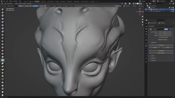The image size is (175, 98).
Task: Click the Level Viewport value slider
Action: pos(165,32)
